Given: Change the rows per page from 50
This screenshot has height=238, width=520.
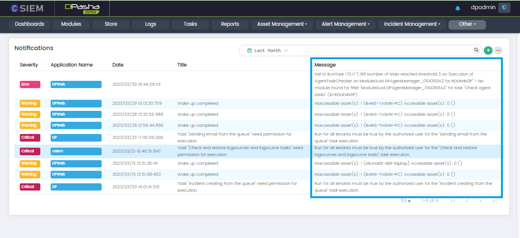Looking at the screenshot, I should click(x=406, y=201).
